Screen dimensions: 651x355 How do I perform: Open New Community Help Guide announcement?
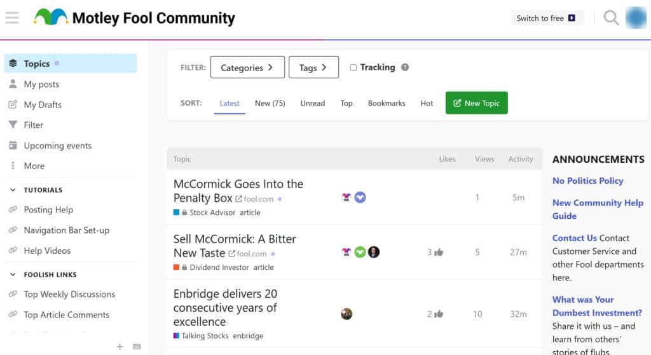tap(598, 209)
